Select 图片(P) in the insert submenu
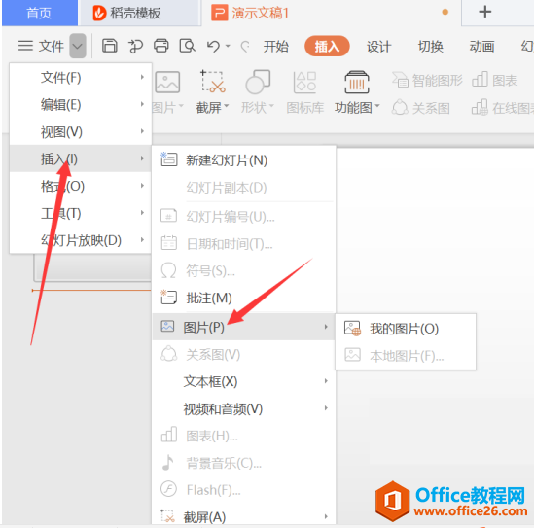This screenshot has height=528, width=534. [x=244, y=327]
